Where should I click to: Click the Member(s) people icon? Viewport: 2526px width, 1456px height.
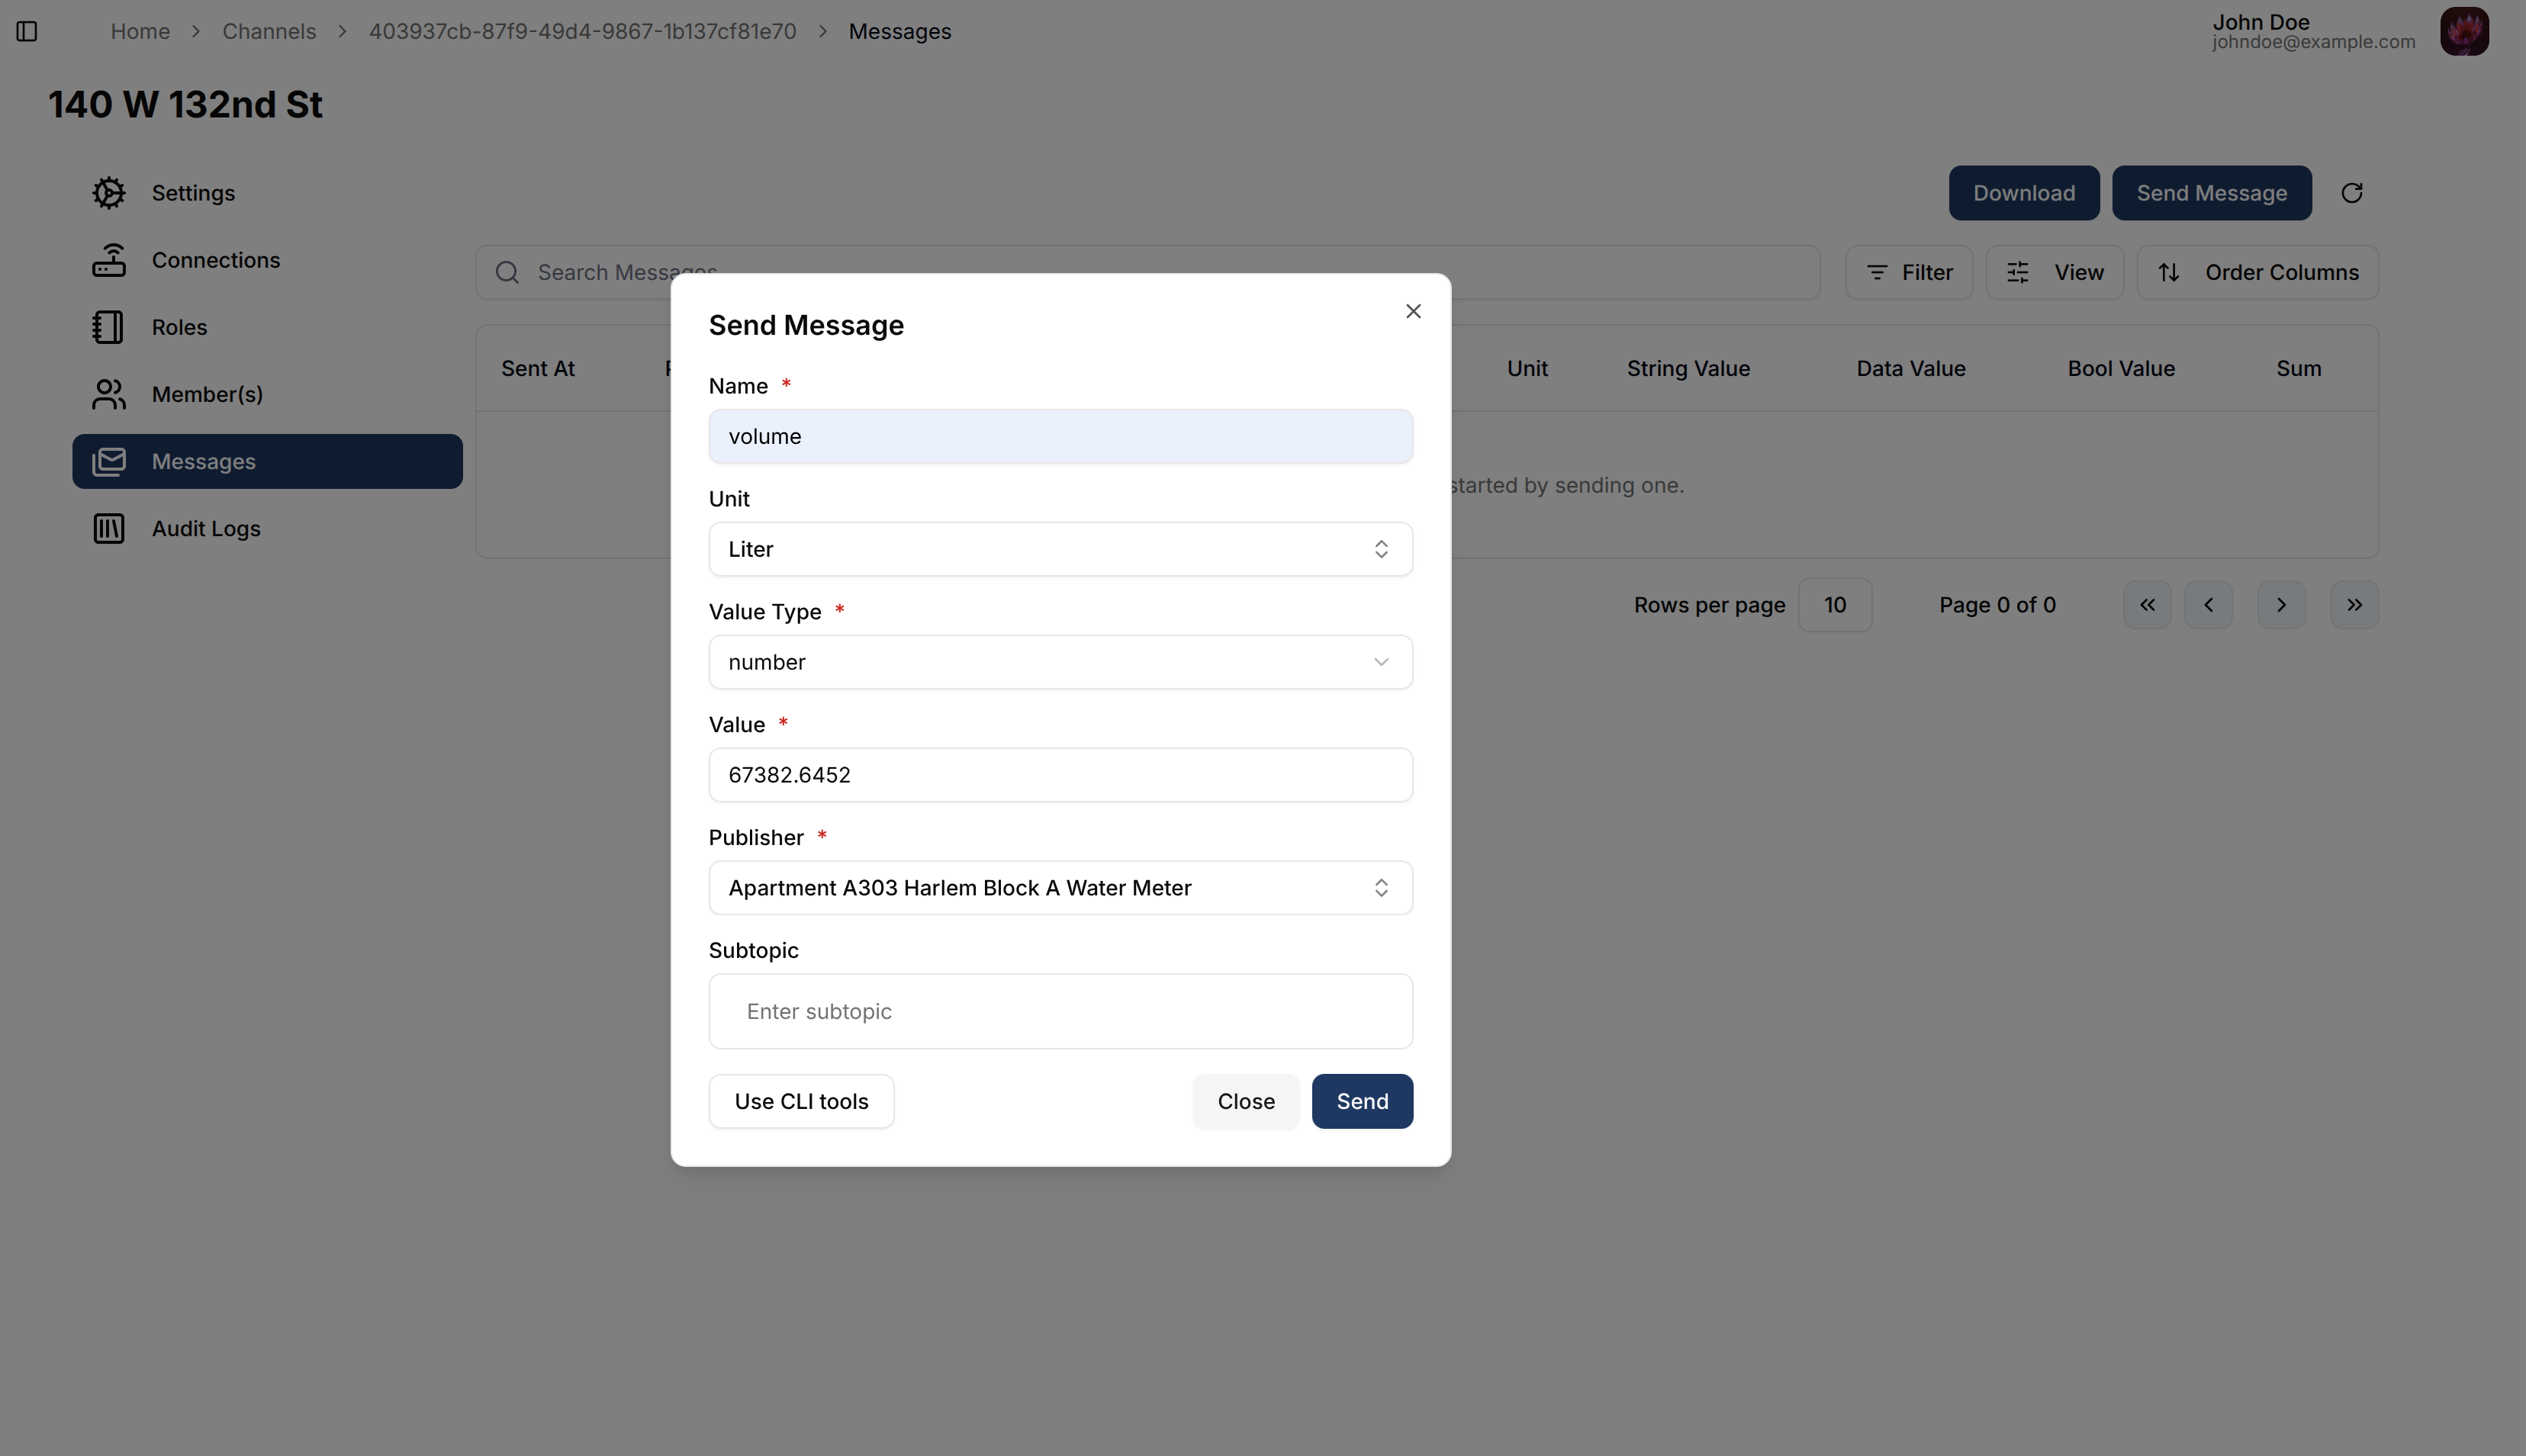(x=109, y=394)
